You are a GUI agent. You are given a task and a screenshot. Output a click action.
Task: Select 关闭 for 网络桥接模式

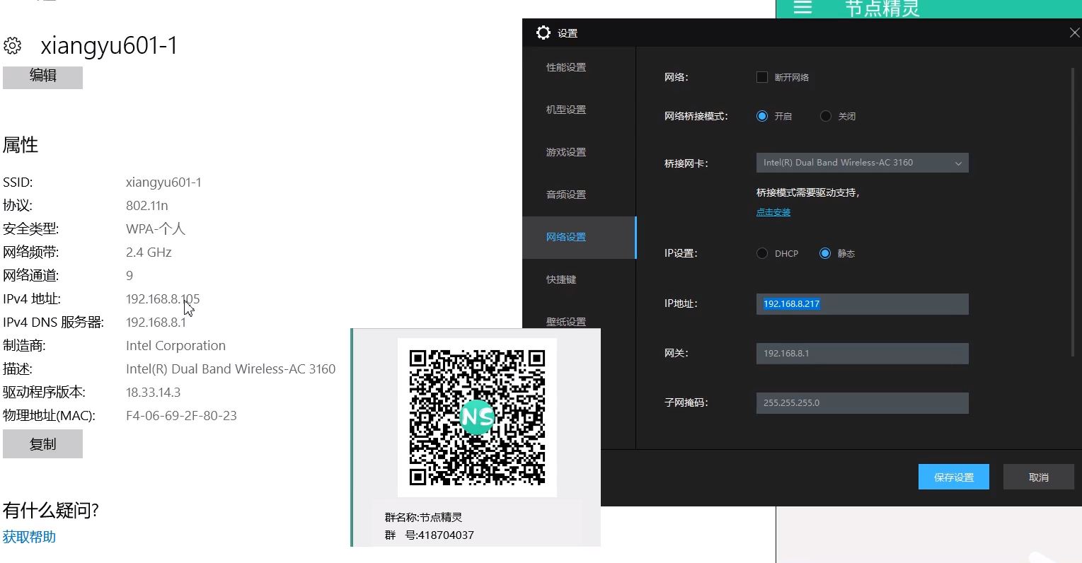(826, 116)
